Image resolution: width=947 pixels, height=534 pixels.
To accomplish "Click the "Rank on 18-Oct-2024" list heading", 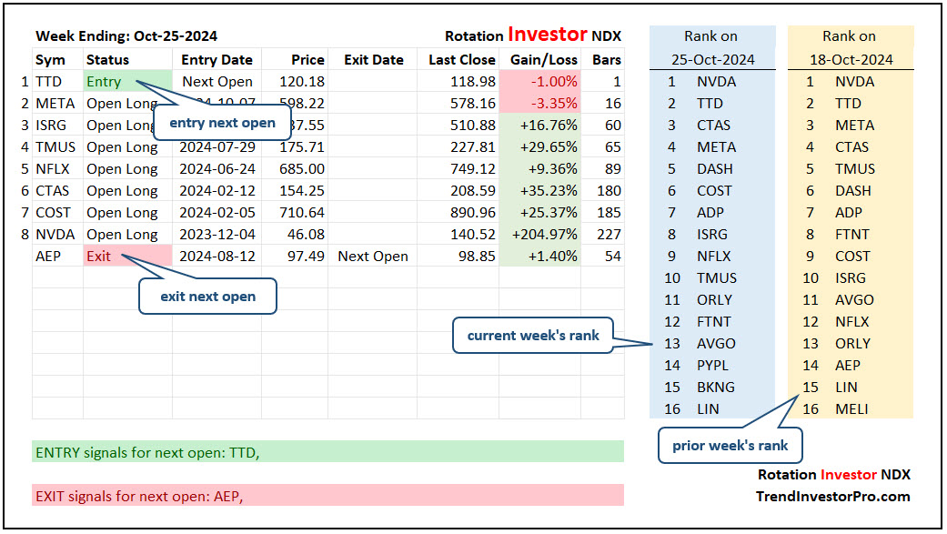I will click(851, 47).
